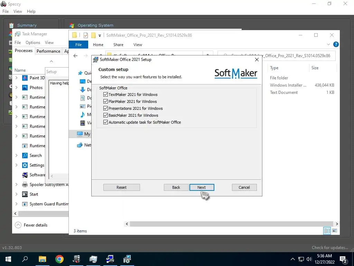Expand Spooler SubSystem process row
The height and width of the screenshot is (266, 354).
17,185
